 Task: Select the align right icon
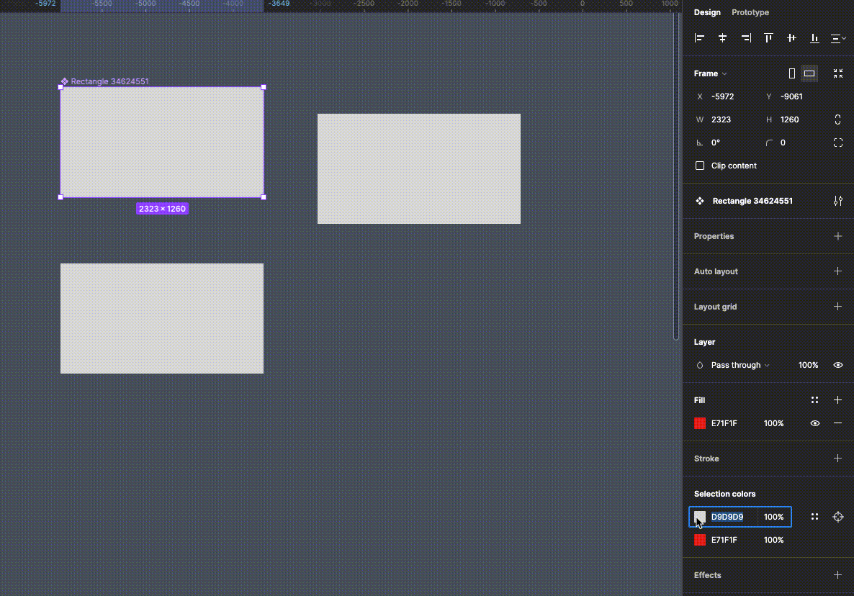pyautogui.click(x=745, y=38)
